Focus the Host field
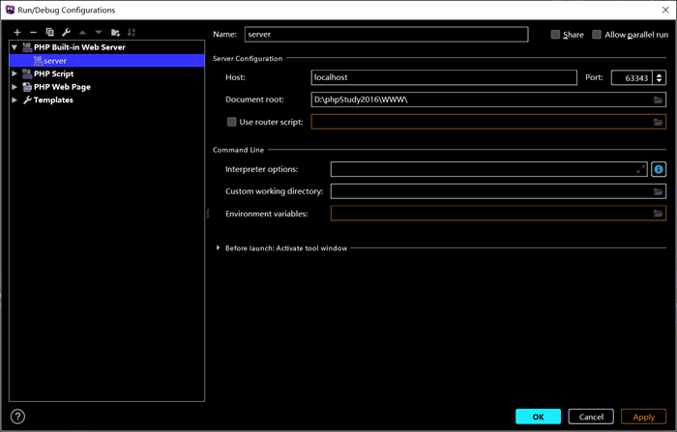This screenshot has height=432, width=677. 444,77
